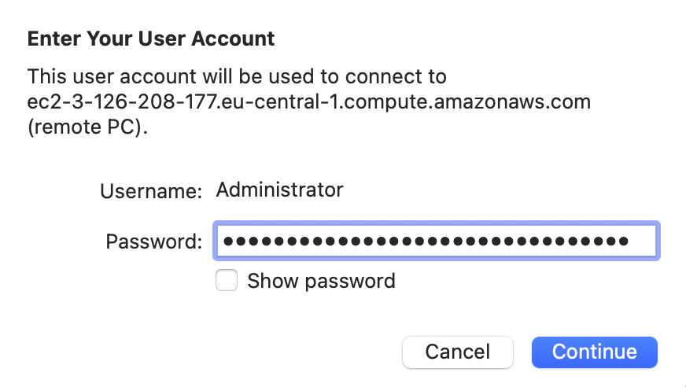Click "ec2-3-126-208-177" in the hostname
This screenshot has height=387, width=686.
(110, 102)
